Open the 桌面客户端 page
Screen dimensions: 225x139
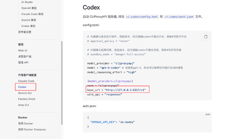click(25, 56)
